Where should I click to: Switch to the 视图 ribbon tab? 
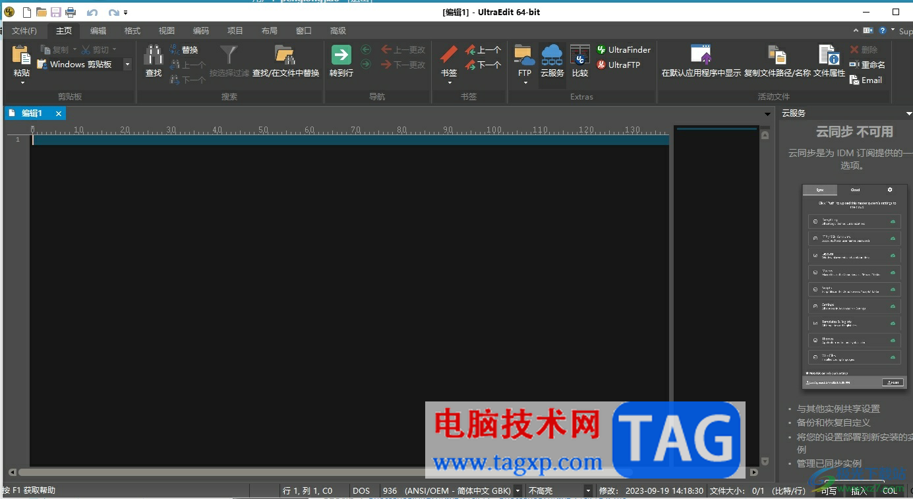coord(167,30)
